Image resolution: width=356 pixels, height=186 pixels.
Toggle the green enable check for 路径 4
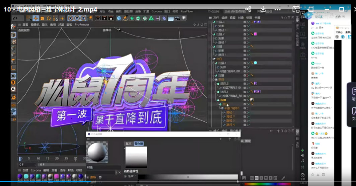click(x=248, y=125)
